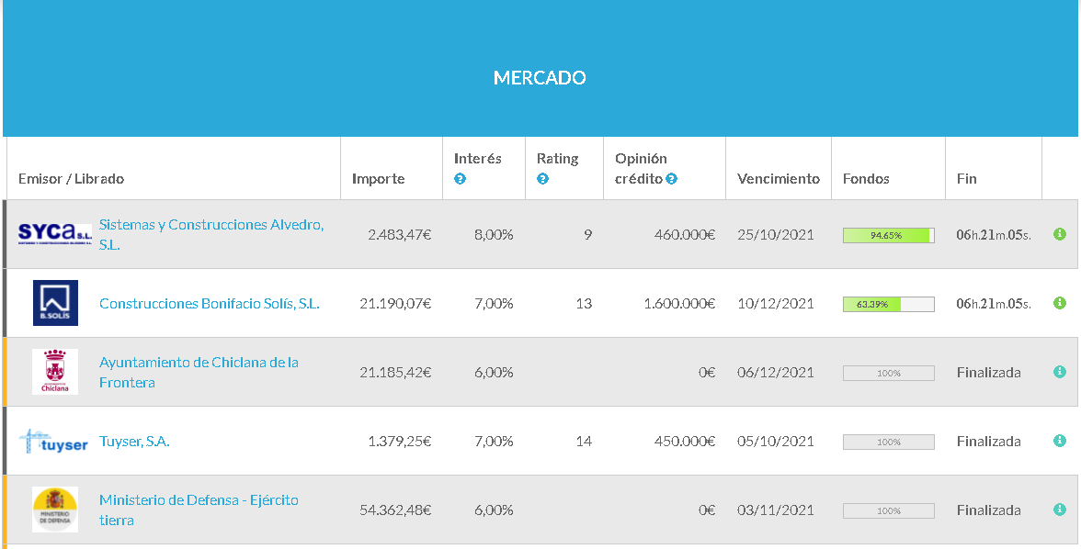Click the 450.000€ credit opinion value
This screenshot has height=549, width=1081.
[x=685, y=442]
